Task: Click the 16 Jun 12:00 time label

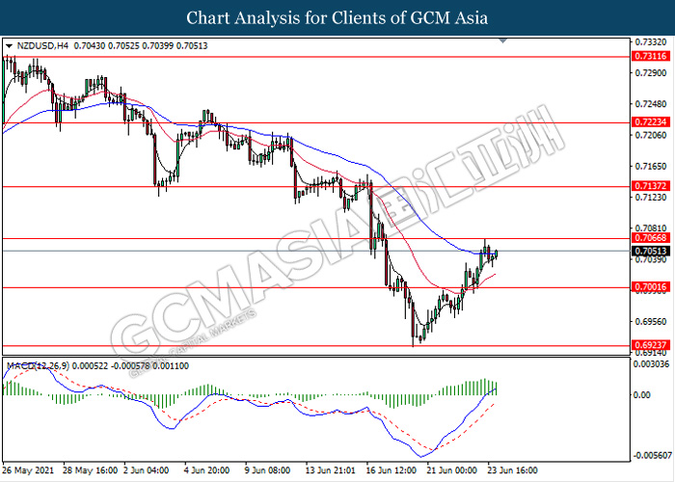Action: click(391, 470)
